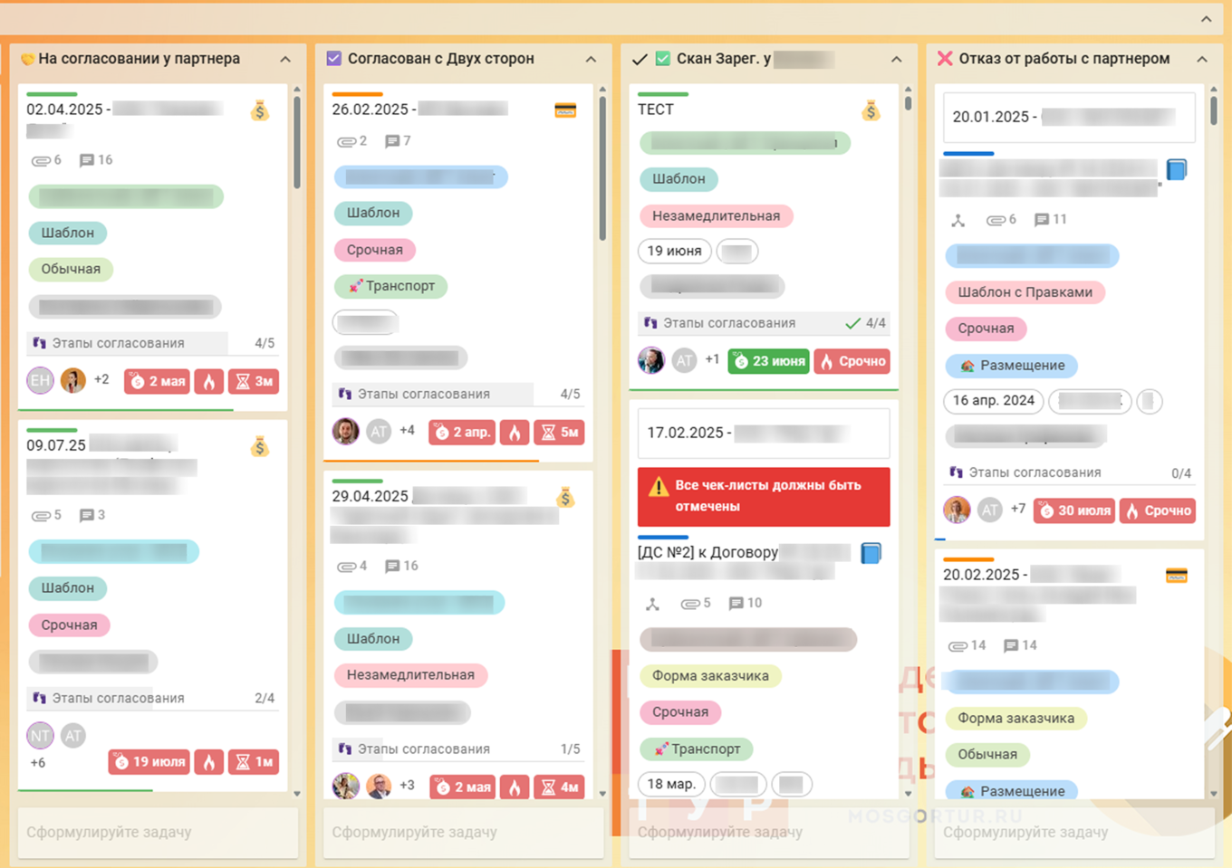Screen dimensions: 1232x868
Task: Click the hourglass 4м badge
Action: coord(559,787)
